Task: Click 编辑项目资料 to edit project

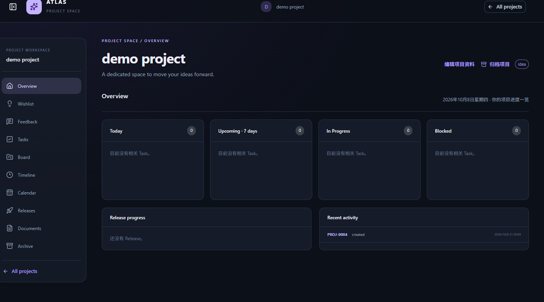Action: pyautogui.click(x=459, y=64)
